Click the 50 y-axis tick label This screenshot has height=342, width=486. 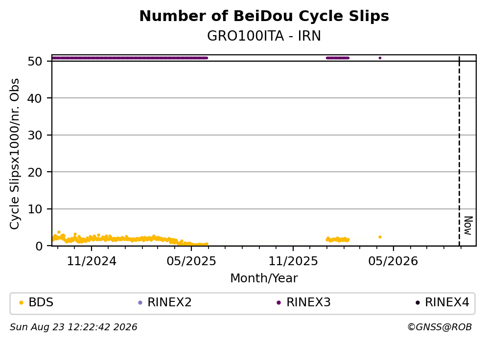coord(35,61)
